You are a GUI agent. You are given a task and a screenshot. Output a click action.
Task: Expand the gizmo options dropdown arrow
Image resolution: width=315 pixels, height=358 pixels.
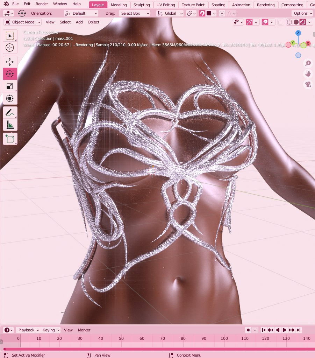(256, 22)
